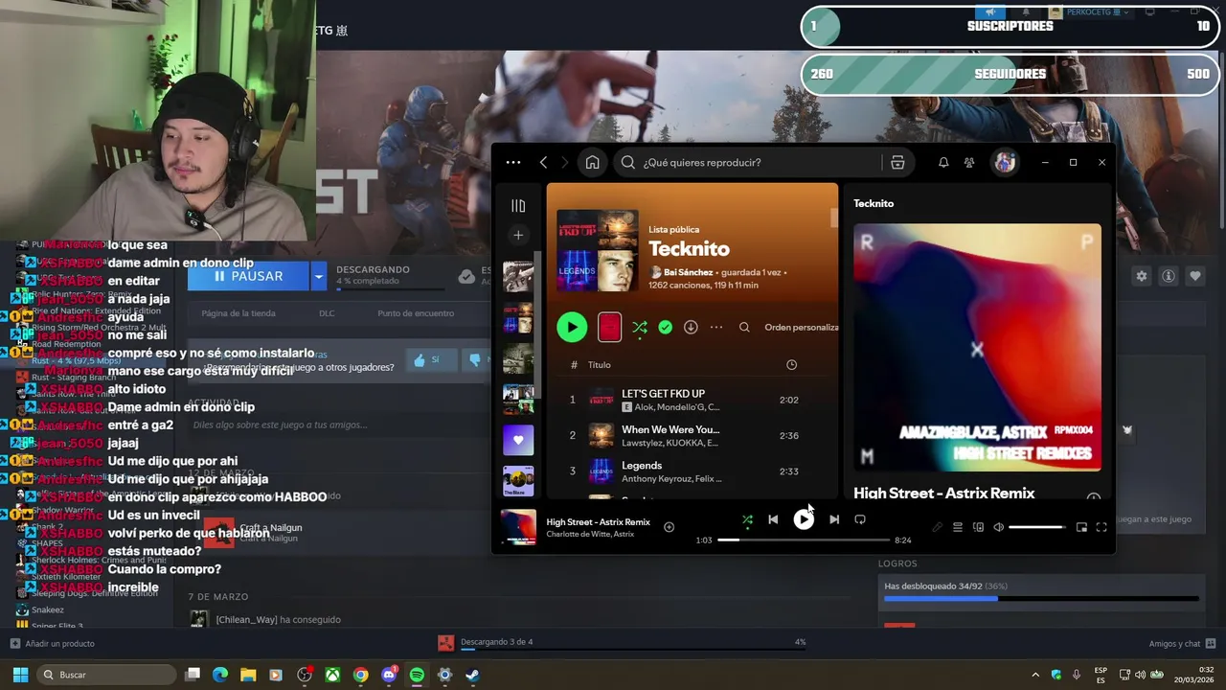Open Spotify friend activity icon

point(969,163)
